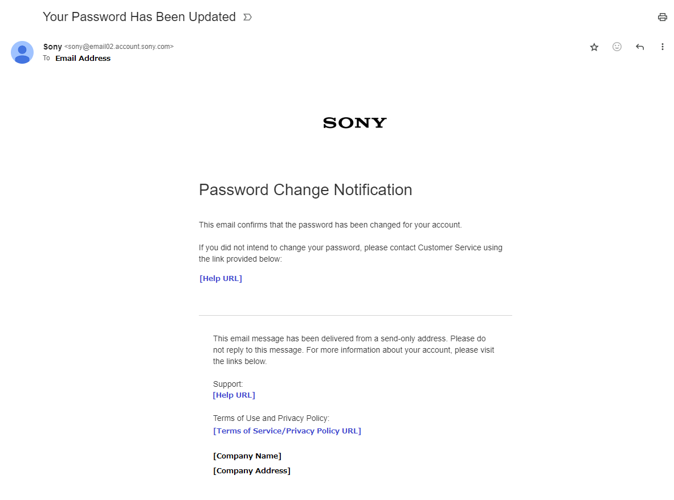Click the sender's profile avatar

[x=22, y=52]
